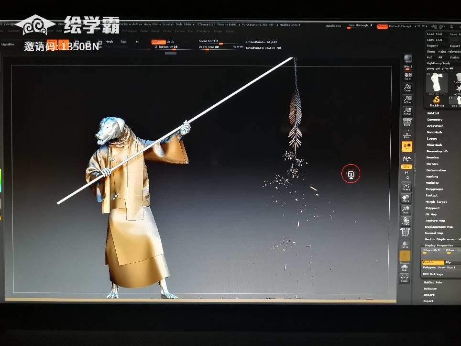Click the Unified Skin section
The height and width of the screenshot is (346, 461).
tap(432, 282)
